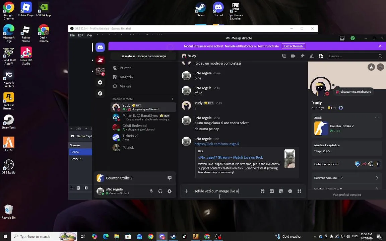Image resolution: width=386 pixels, height=241 pixels.
Task: Stream Counter-Strike 2 screen share icon
Action: tap(170, 178)
